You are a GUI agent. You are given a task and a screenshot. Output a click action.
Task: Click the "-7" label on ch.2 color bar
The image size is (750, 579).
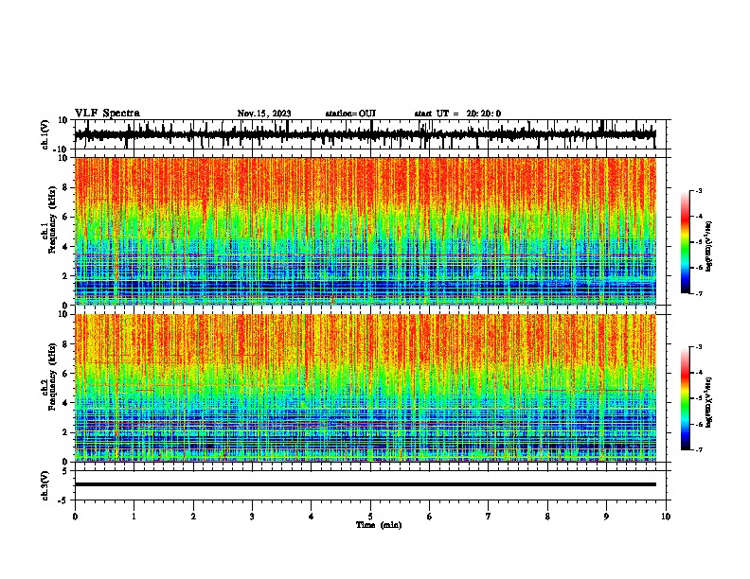click(698, 449)
